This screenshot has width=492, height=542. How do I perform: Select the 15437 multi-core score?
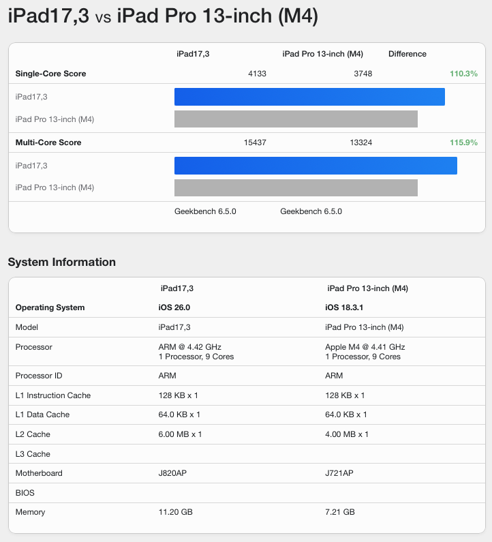(x=255, y=142)
